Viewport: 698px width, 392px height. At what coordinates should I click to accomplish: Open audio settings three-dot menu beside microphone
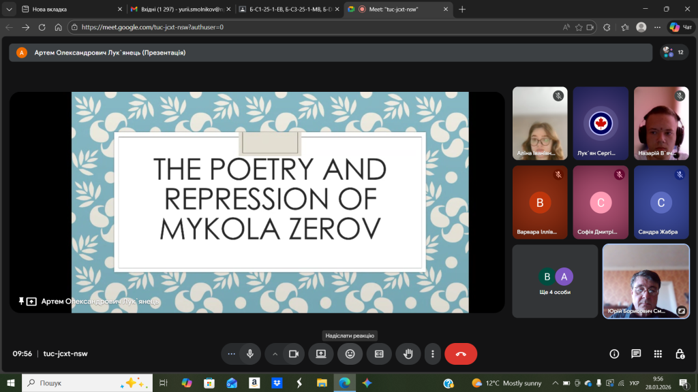(x=232, y=354)
